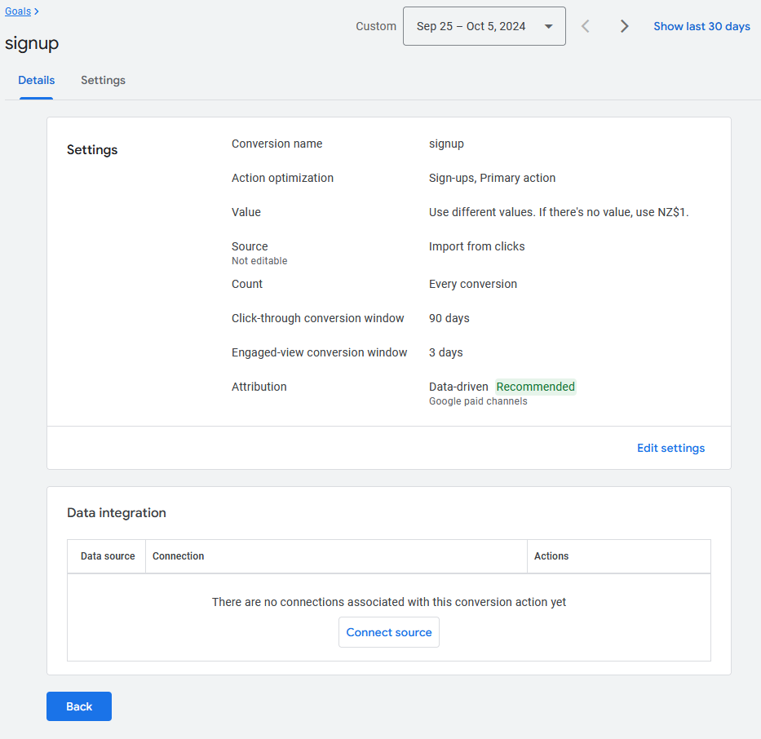Click the signup page title
The image size is (761, 739).
click(x=32, y=43)
